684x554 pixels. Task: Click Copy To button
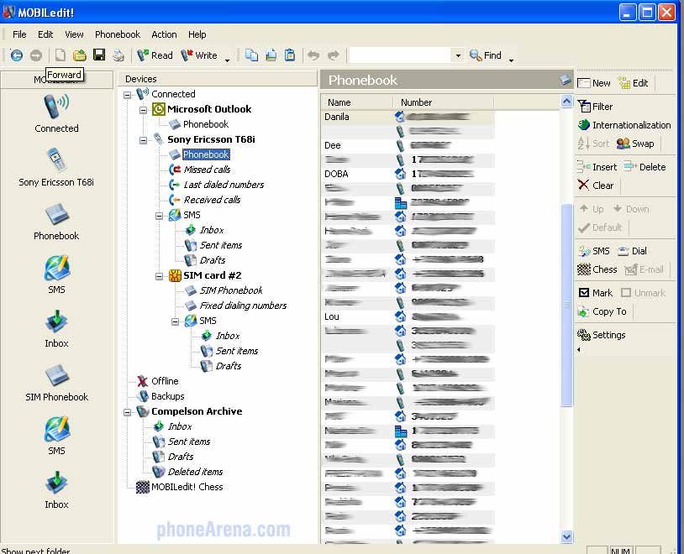(x=602, y=311)
